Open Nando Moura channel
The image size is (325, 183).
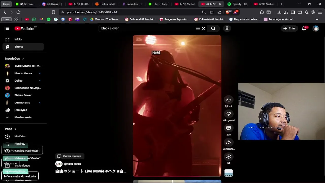coord(23,73)
